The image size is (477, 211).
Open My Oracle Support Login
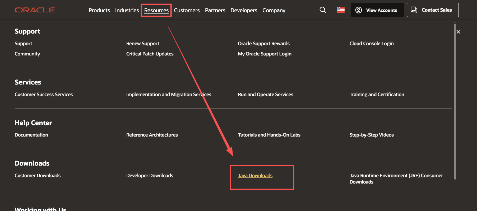tap(265, 54)
